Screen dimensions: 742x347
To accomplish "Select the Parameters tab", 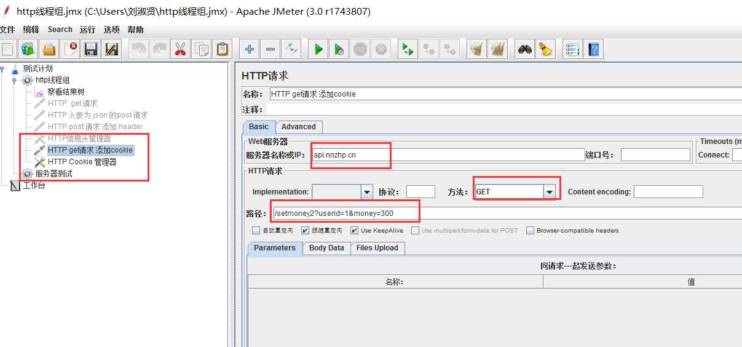I will point(275,248).
